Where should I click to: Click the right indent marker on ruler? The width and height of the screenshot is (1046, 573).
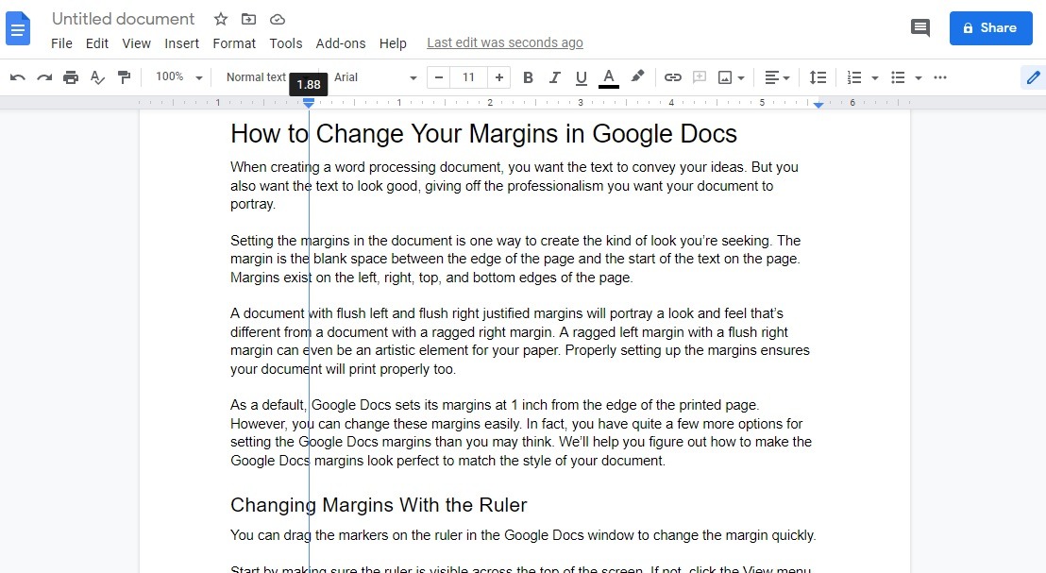[818, 105]
